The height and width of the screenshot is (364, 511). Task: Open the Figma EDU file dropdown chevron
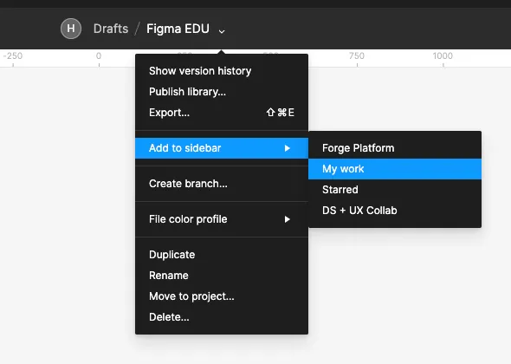coord(222,31)
